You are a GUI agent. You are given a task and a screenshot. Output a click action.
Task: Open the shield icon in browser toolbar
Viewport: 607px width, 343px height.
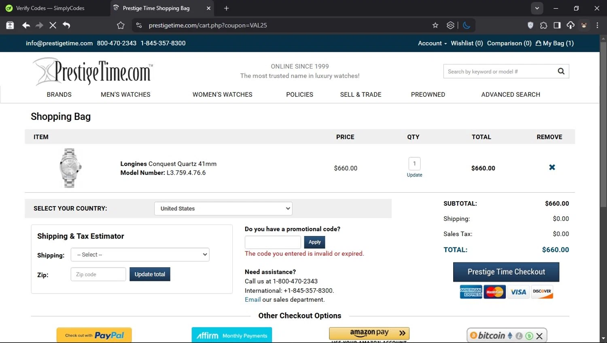point(531,25)
